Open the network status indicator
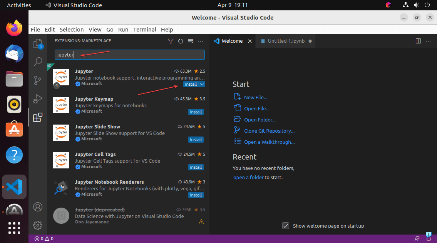437x243 pixels. tap(405, 5)
